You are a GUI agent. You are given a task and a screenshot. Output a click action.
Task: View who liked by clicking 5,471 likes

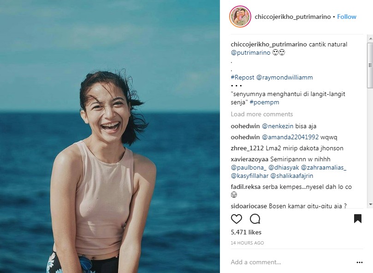point(245,232)
